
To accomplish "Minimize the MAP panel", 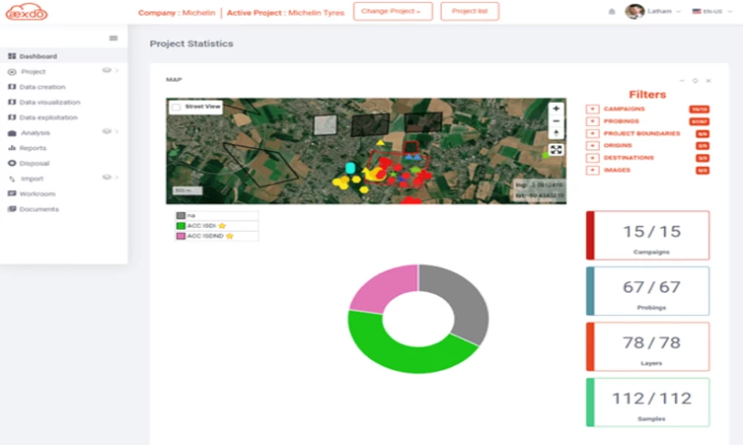I will [682, 81].
